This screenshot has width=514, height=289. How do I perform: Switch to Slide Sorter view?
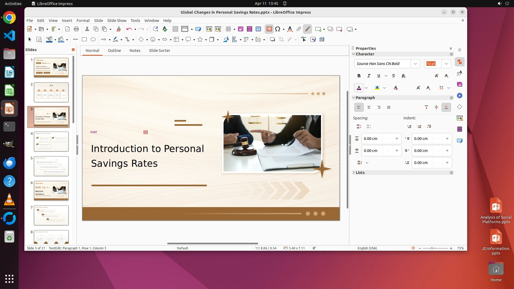click(x=159, y=51)
